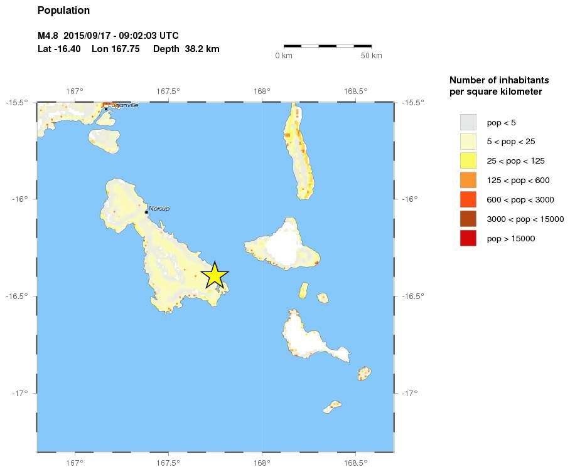This screenshot has height=472, width=570.
Task: Click the right -17° latitude label
Action: 409,393
